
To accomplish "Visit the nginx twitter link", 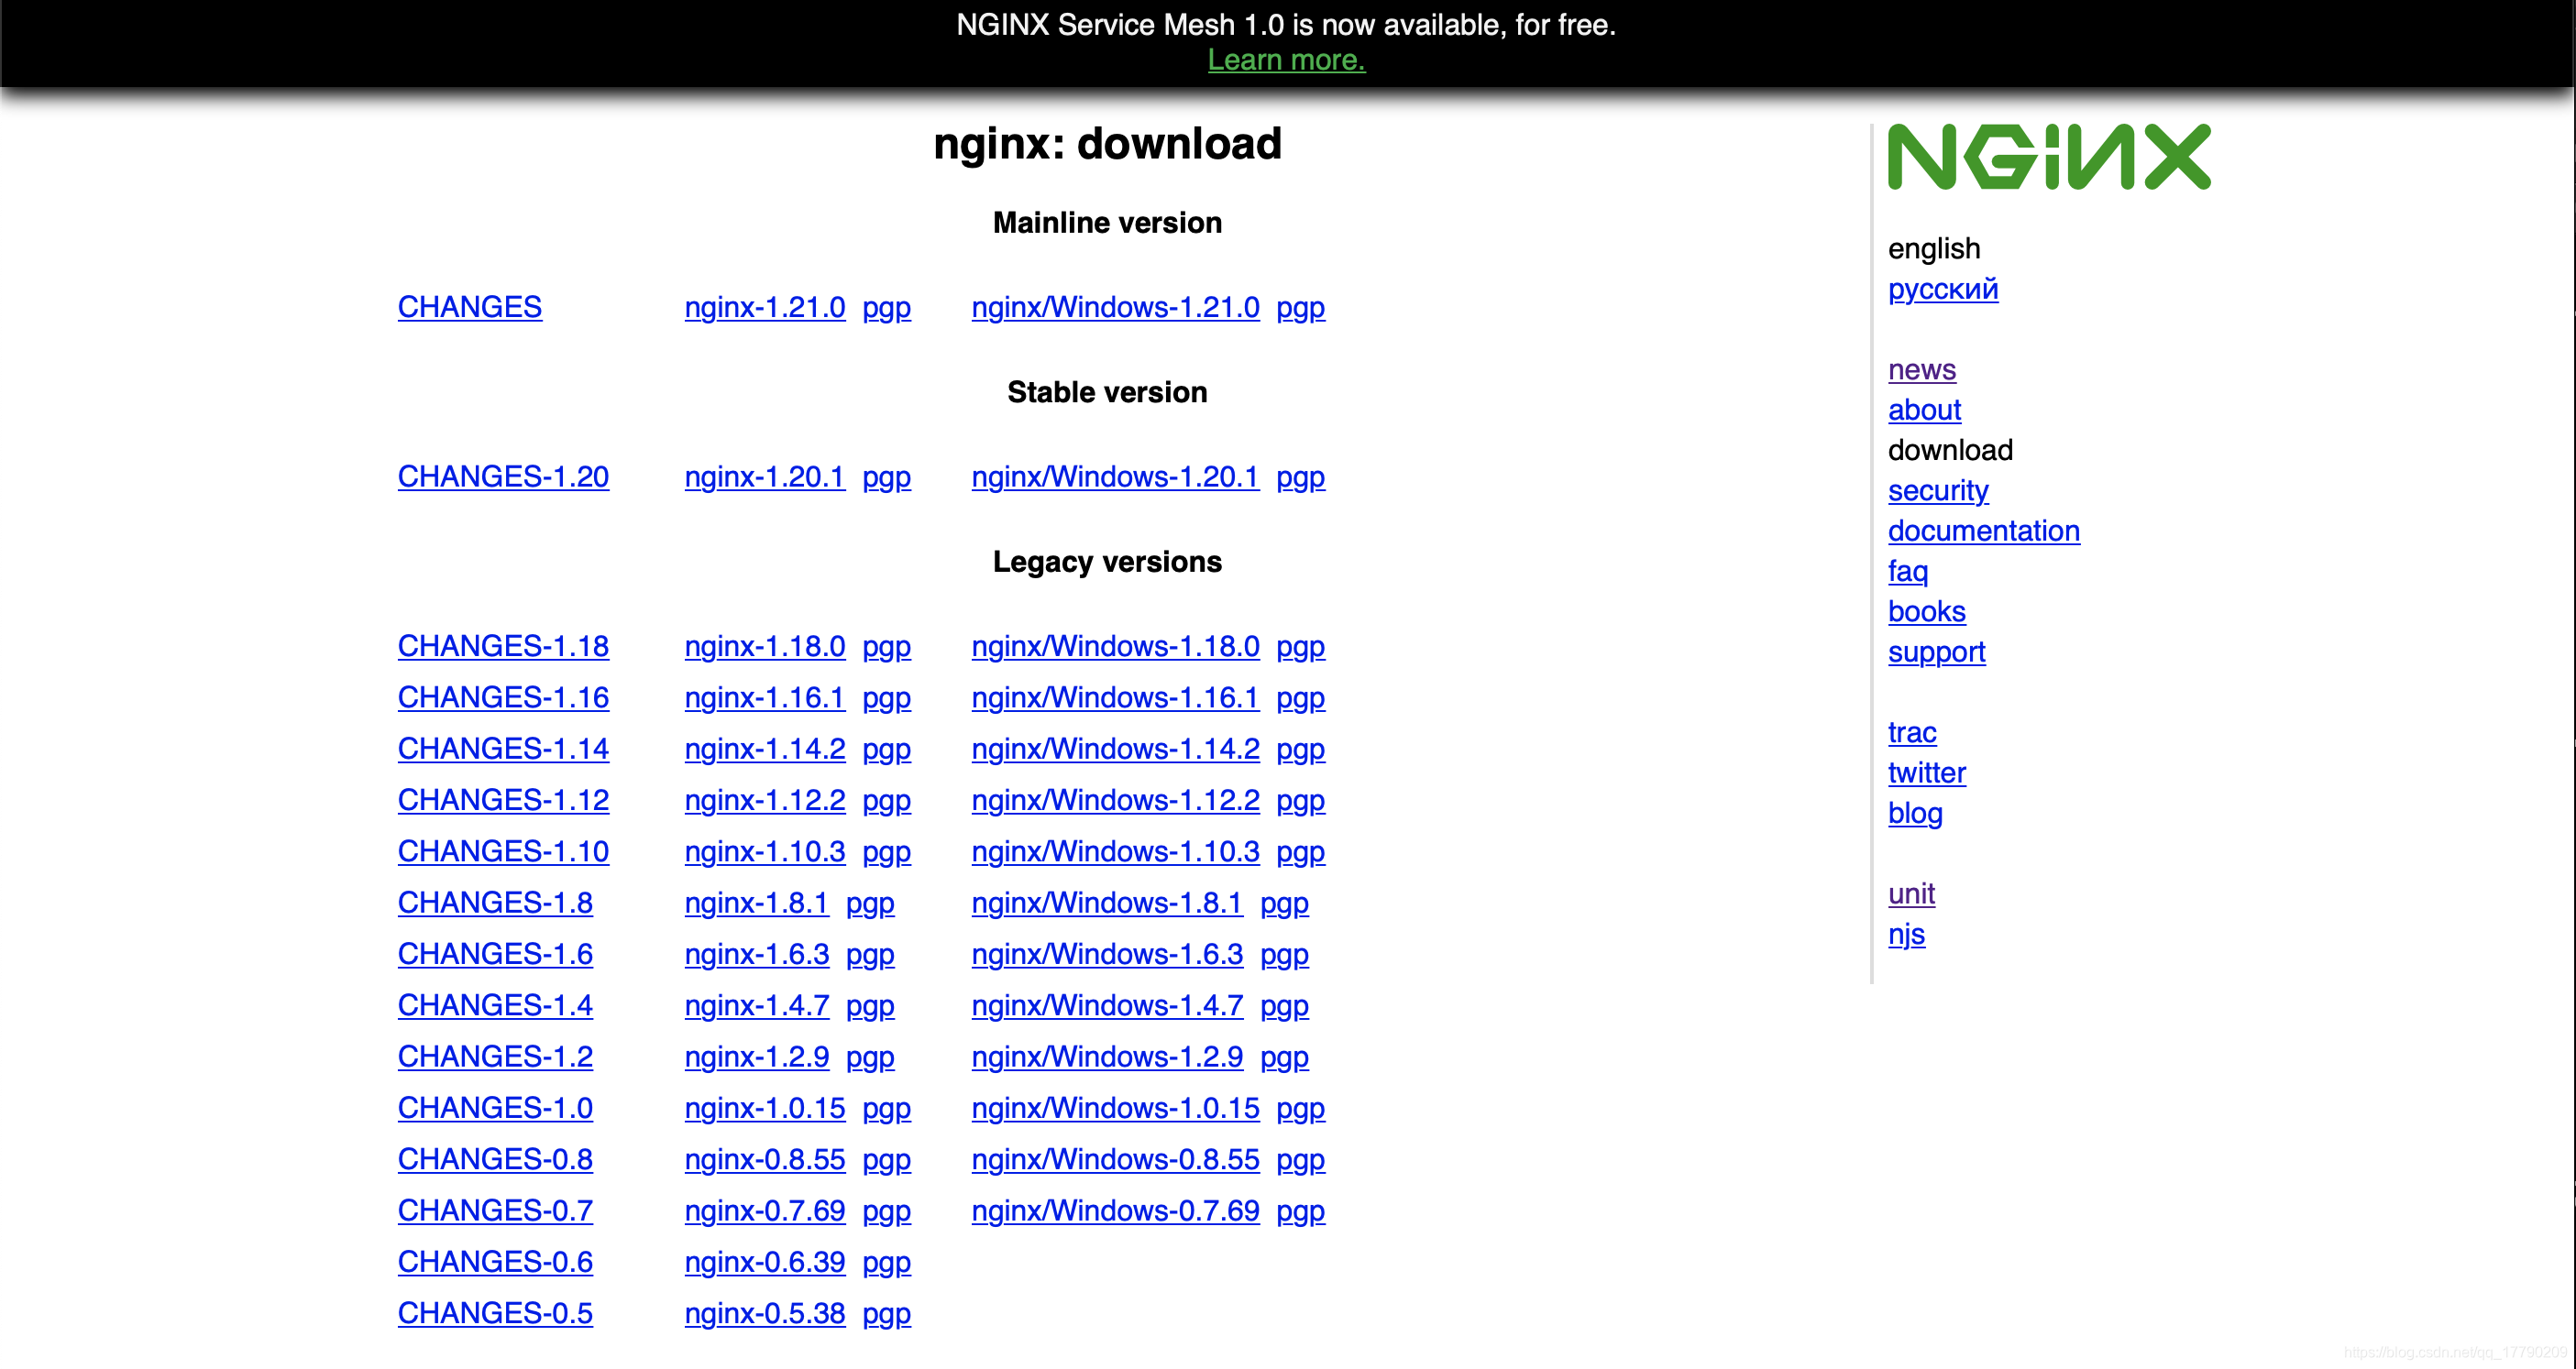I will point(1926,772).
